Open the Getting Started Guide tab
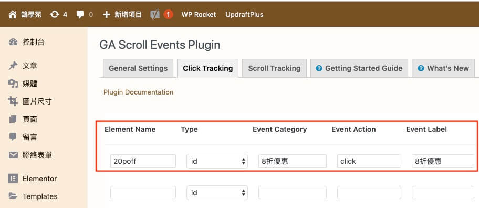Screen dimensions: 479x208 coord(359,68)
